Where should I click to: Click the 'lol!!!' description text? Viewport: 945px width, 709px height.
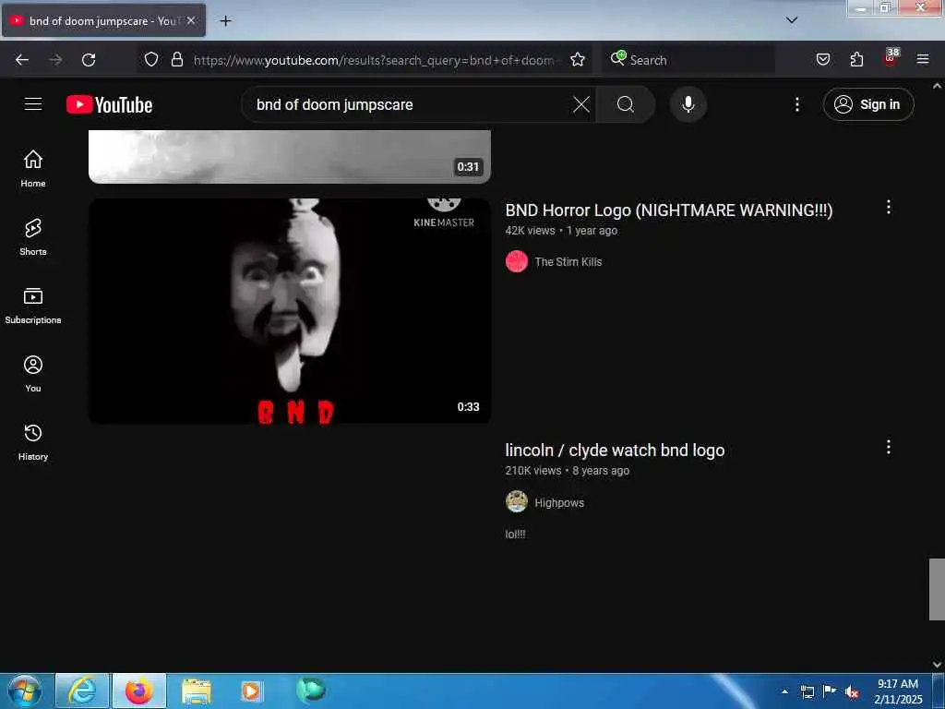coord(515,535)
